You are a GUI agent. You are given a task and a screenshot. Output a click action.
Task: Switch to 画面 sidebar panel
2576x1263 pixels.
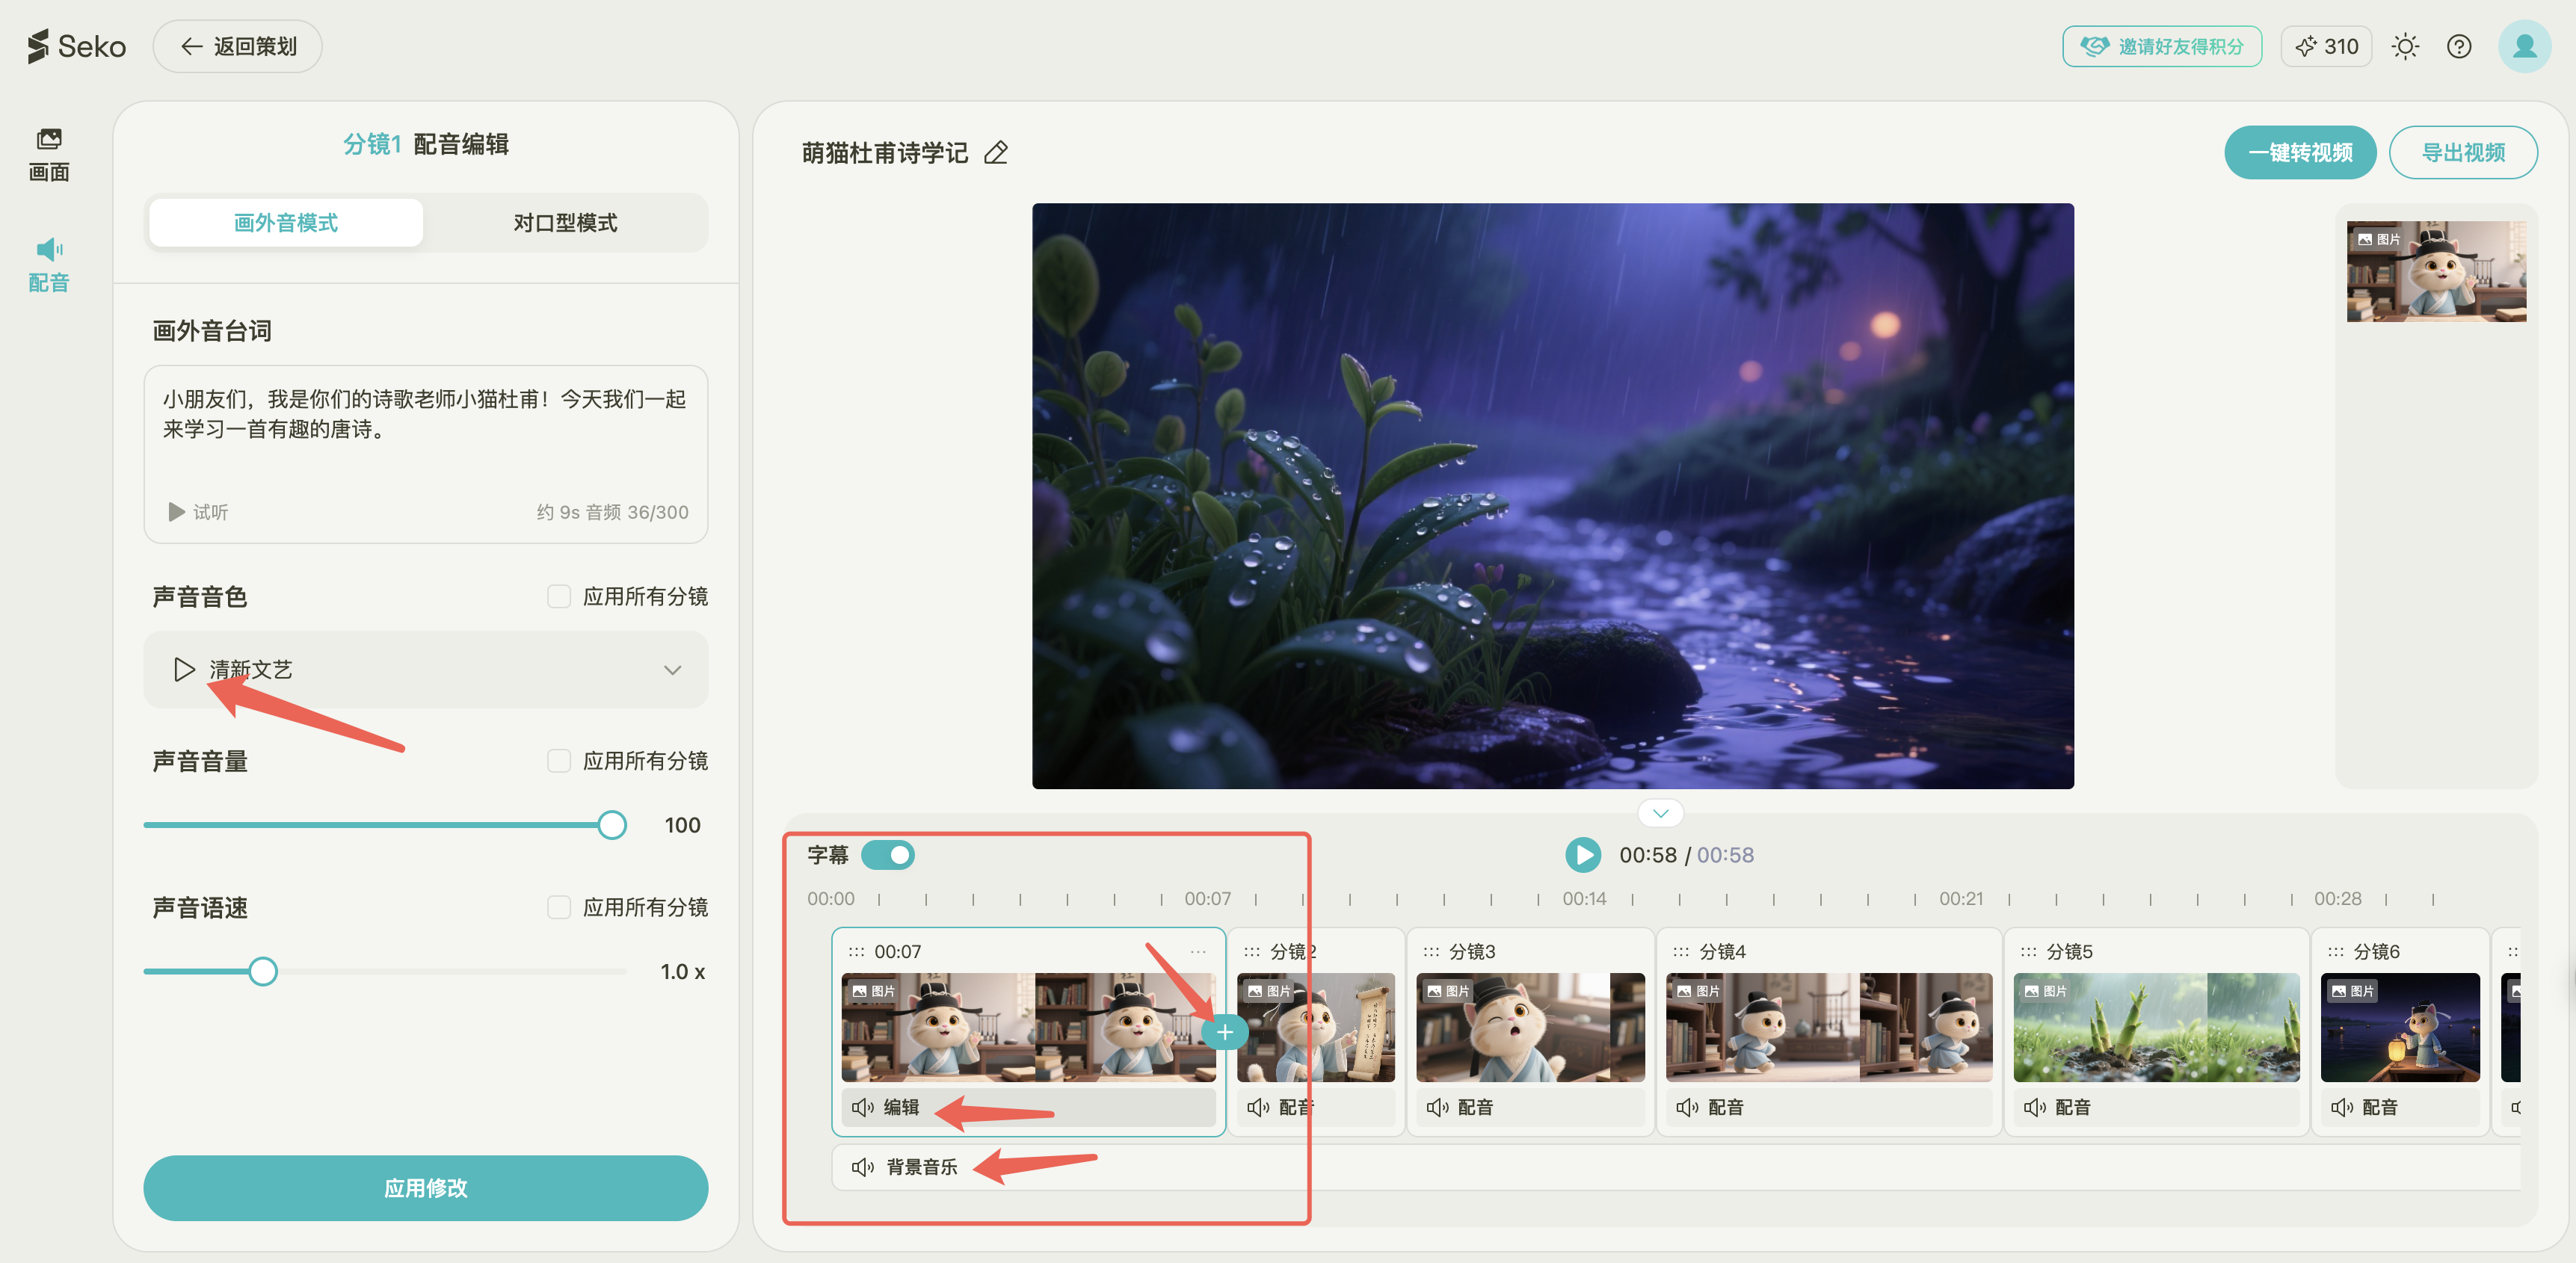click(x=49, y=155)
